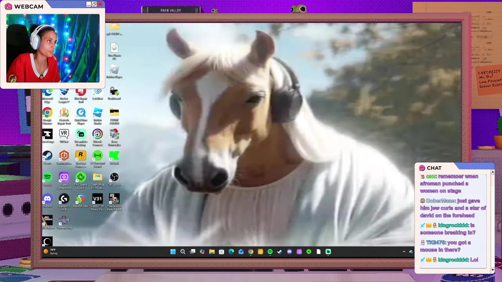Click the Windows Start button on taskbar

click(173, 252)
